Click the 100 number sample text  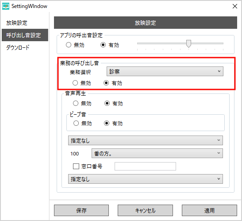tap(75, 154)
